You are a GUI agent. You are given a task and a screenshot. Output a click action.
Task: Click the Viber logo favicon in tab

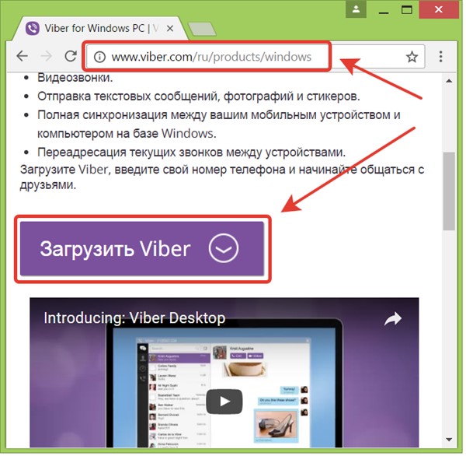(32, 29)
